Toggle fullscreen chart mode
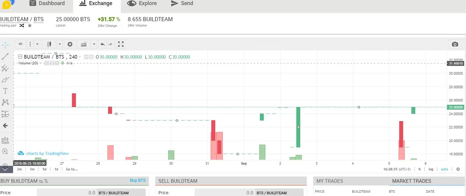 [121, 44]
